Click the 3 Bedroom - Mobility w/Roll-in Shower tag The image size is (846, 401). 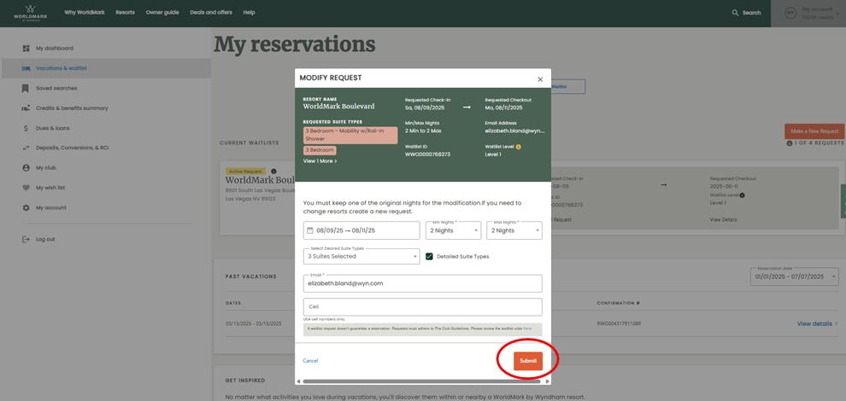pyautogui.click(x=350, y=135)
